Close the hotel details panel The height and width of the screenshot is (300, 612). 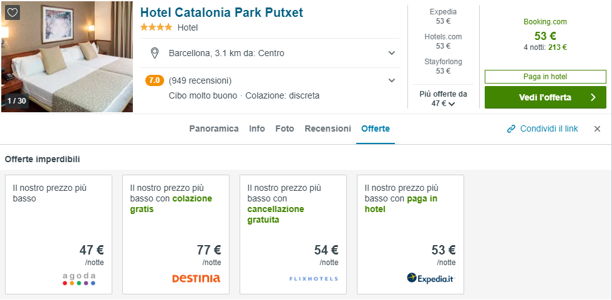coord(597,129)
